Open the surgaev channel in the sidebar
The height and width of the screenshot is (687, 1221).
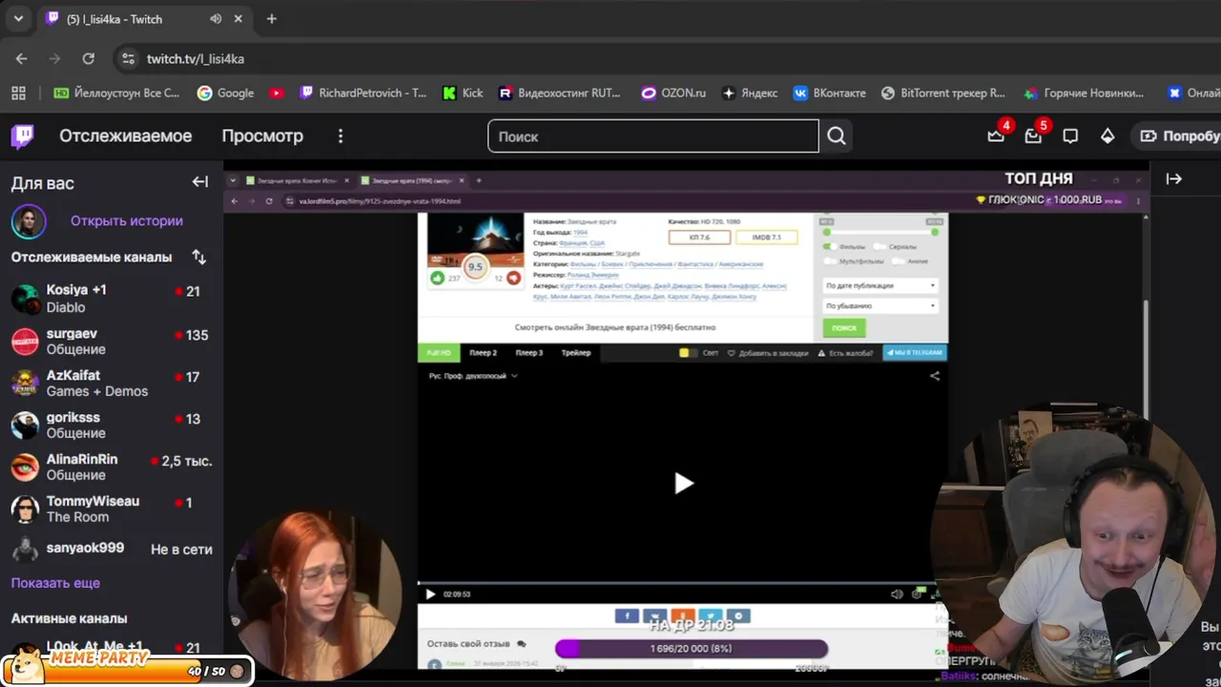click(x=112, y=341)
